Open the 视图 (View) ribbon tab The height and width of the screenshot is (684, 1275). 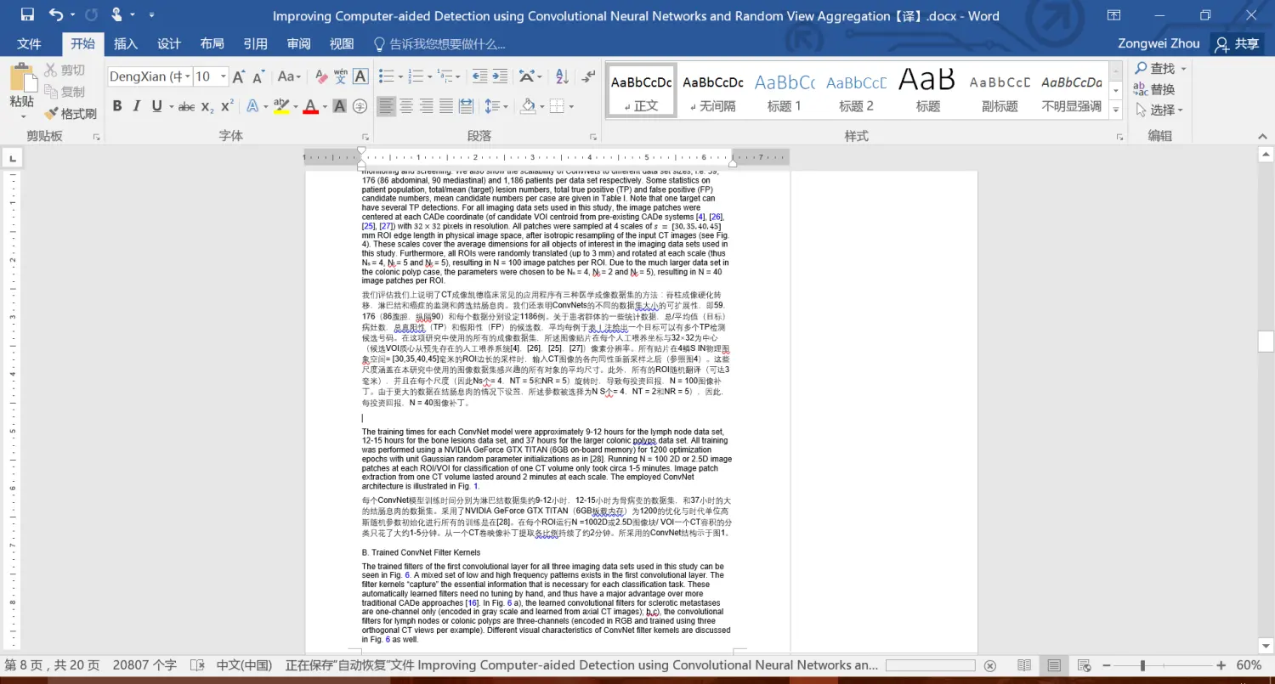tap(342, 44)
